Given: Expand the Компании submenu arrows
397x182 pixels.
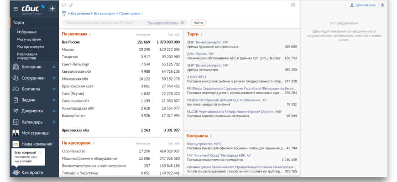Looking at the screenshot, I should click(54, 67).
